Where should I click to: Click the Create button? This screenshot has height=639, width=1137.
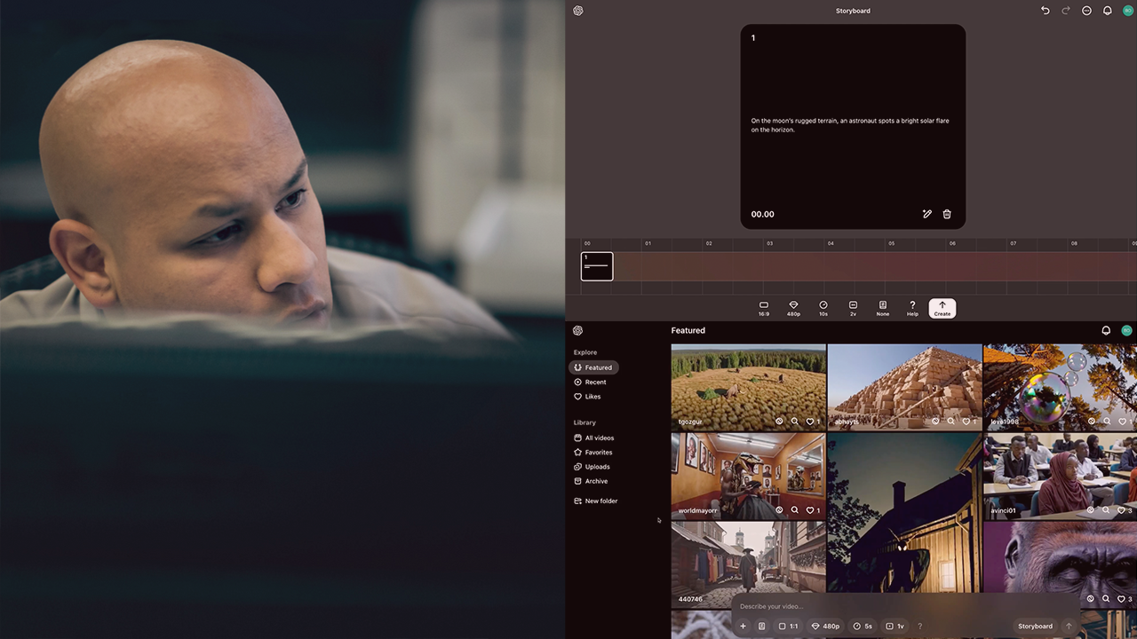click(x=942, y=308)
